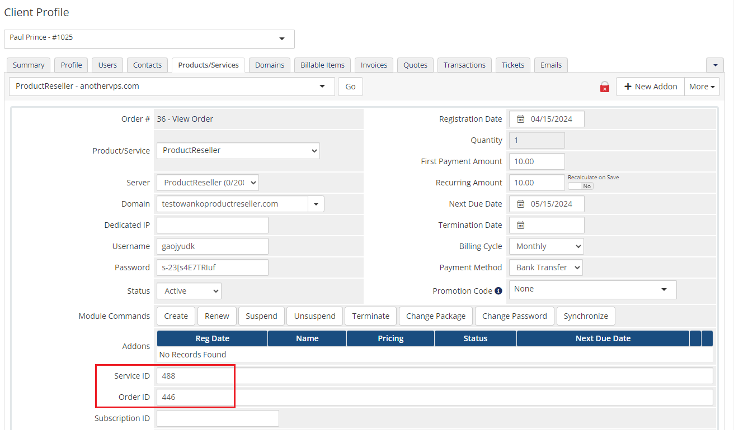The height and width of the screenshot is (430, 734).
Task: Open the Billing Cycle Monthly dropdown
Action: [546, 246]
